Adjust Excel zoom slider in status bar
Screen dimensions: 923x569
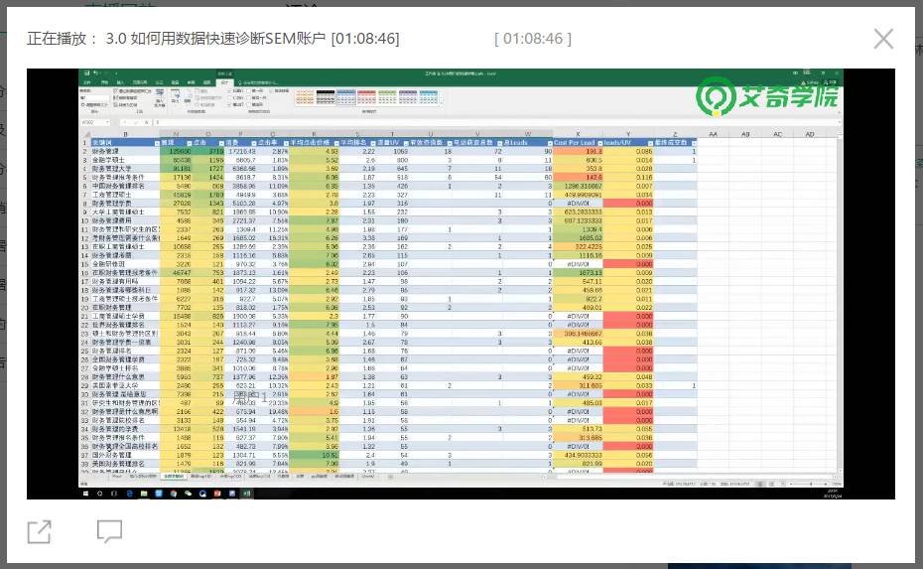point(810,484)
